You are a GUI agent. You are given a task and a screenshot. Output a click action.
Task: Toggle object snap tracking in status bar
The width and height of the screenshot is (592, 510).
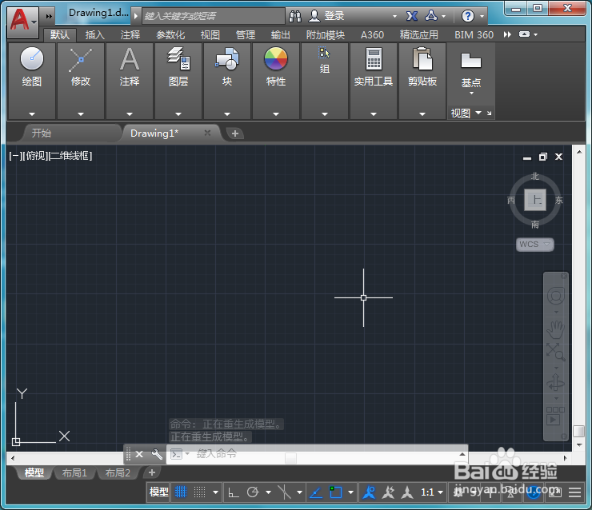click(x=316, y=492)
